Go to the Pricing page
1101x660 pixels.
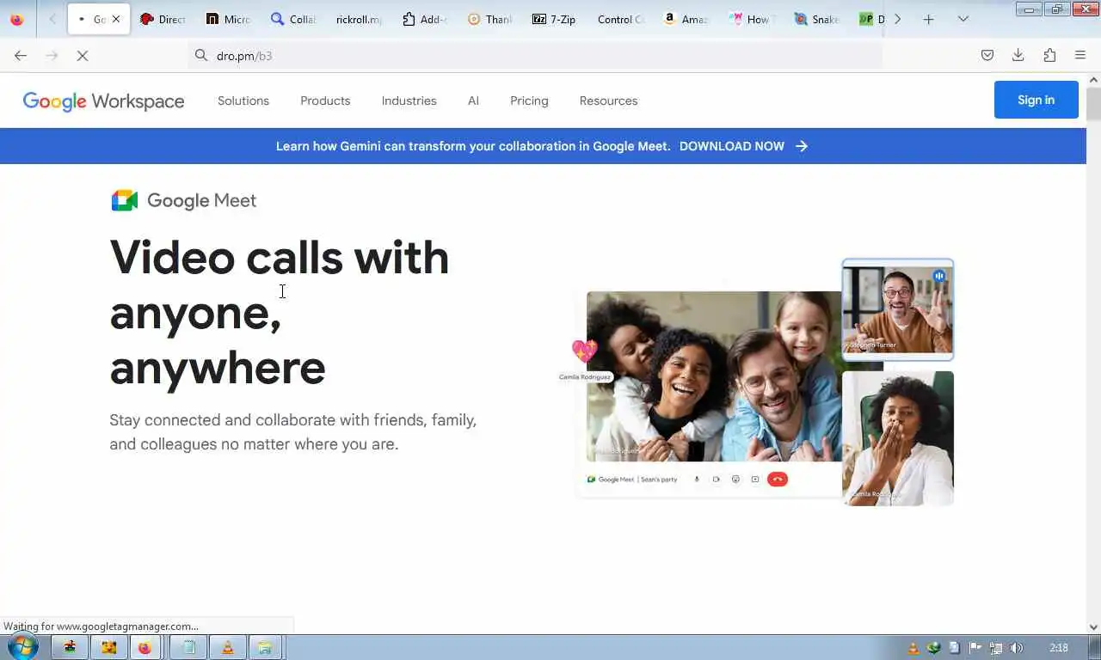(529, 101)
